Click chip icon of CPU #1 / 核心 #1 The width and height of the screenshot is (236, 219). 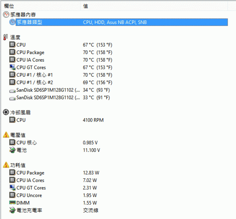(x=12, y=75)
